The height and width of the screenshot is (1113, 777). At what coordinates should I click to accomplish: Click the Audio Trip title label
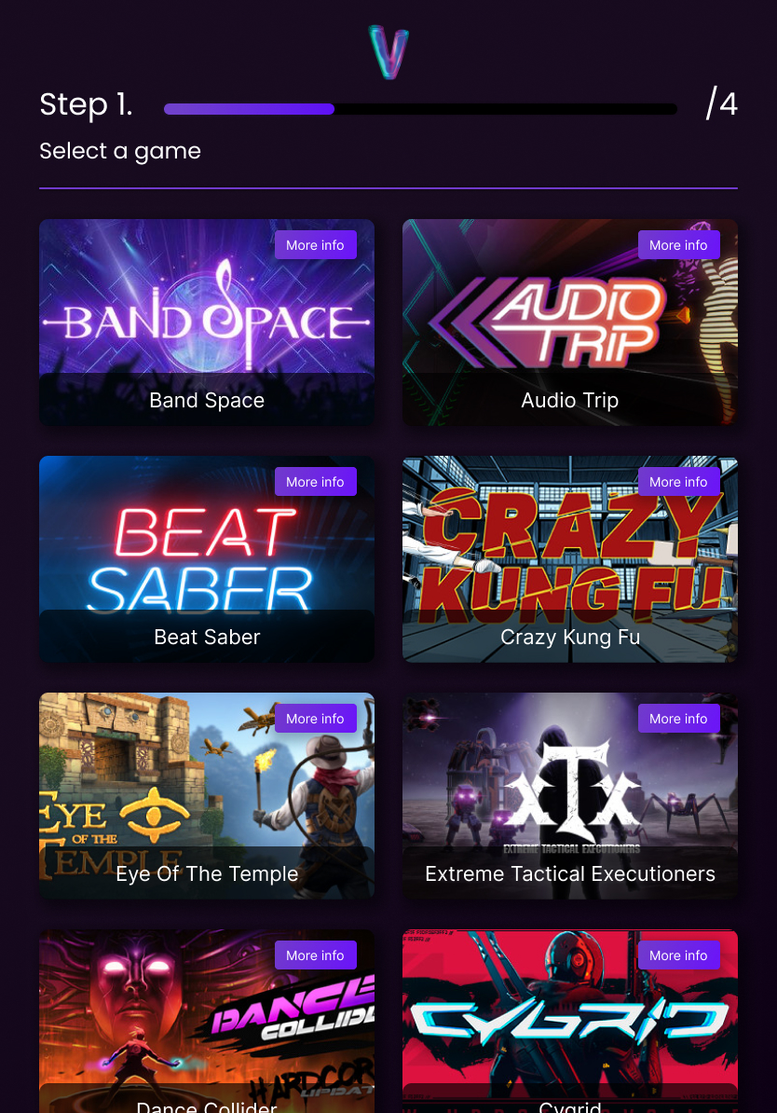[x=570, y=400]
